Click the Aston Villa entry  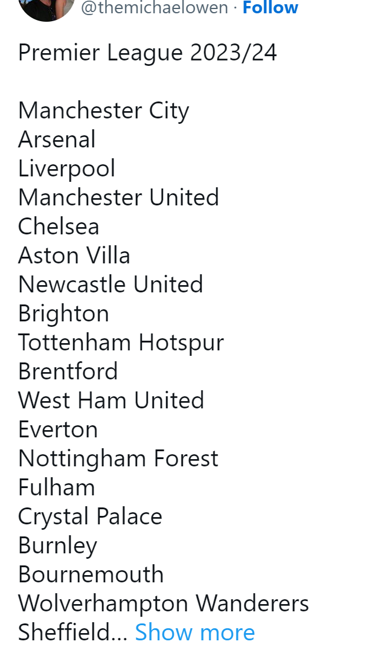[74, 256]
